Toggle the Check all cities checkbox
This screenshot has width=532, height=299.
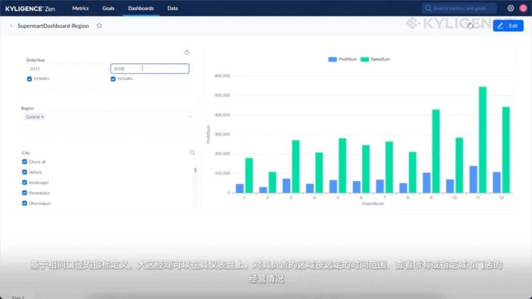click(24, 162)
